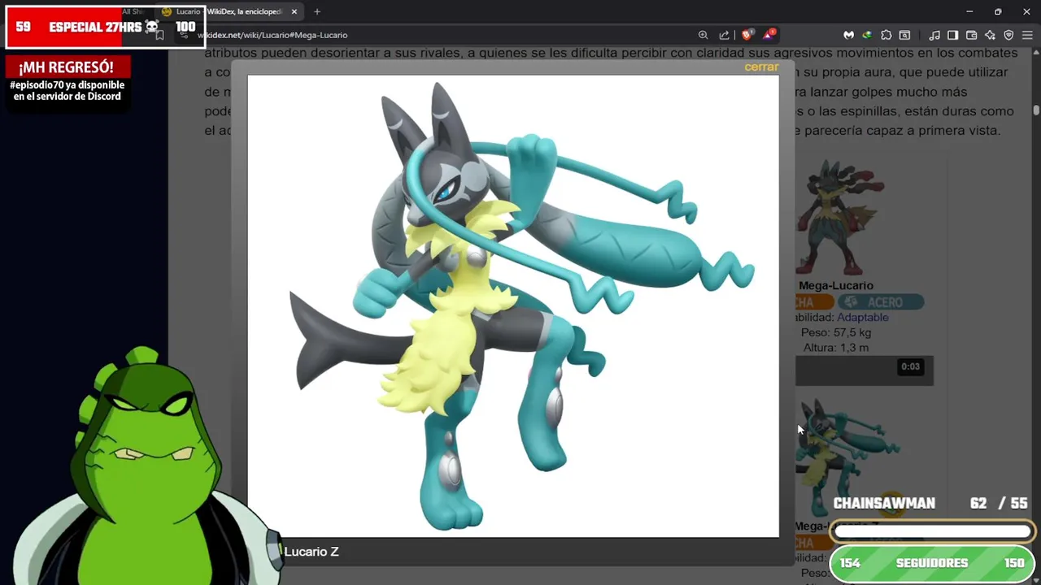Open the page zoom control in address bar

point(703,35)
